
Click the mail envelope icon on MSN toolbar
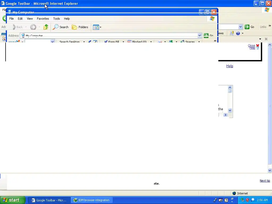tap(160, 42)
